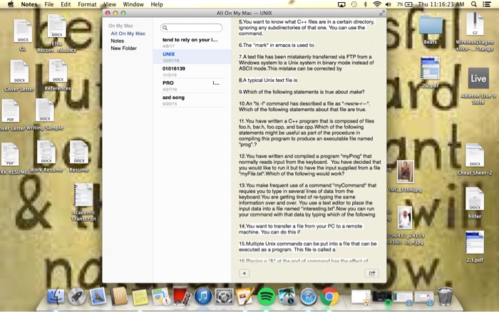
Task: Click the line '8.A typical Unix text file is'
Action: coord(268,80)
